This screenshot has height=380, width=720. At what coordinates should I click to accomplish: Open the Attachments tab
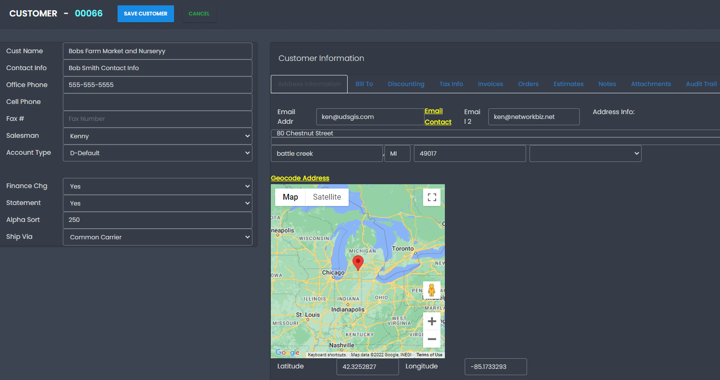651,84
